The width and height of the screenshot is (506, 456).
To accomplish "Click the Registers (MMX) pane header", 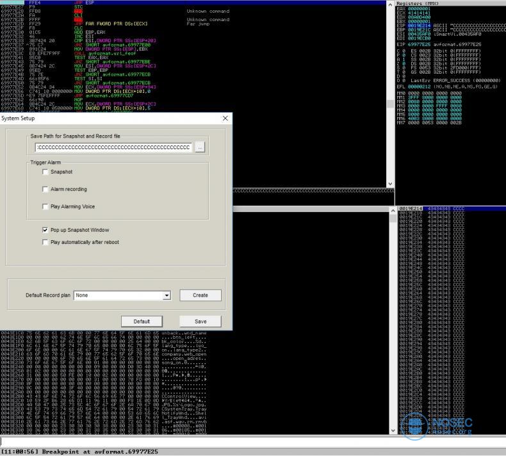I will pos(450,3).
